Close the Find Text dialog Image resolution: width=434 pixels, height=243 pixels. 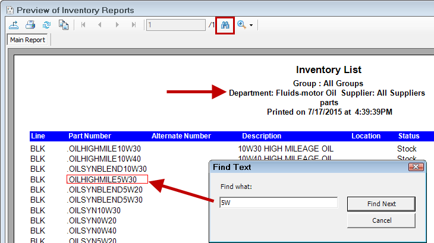[416, 168]
